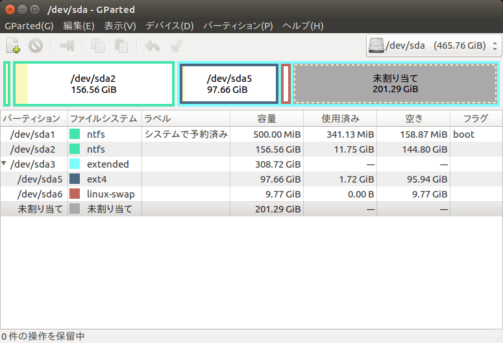Select the /dev/sda5 block in disk map
This screenshot has height=343, width=503.
229,84
